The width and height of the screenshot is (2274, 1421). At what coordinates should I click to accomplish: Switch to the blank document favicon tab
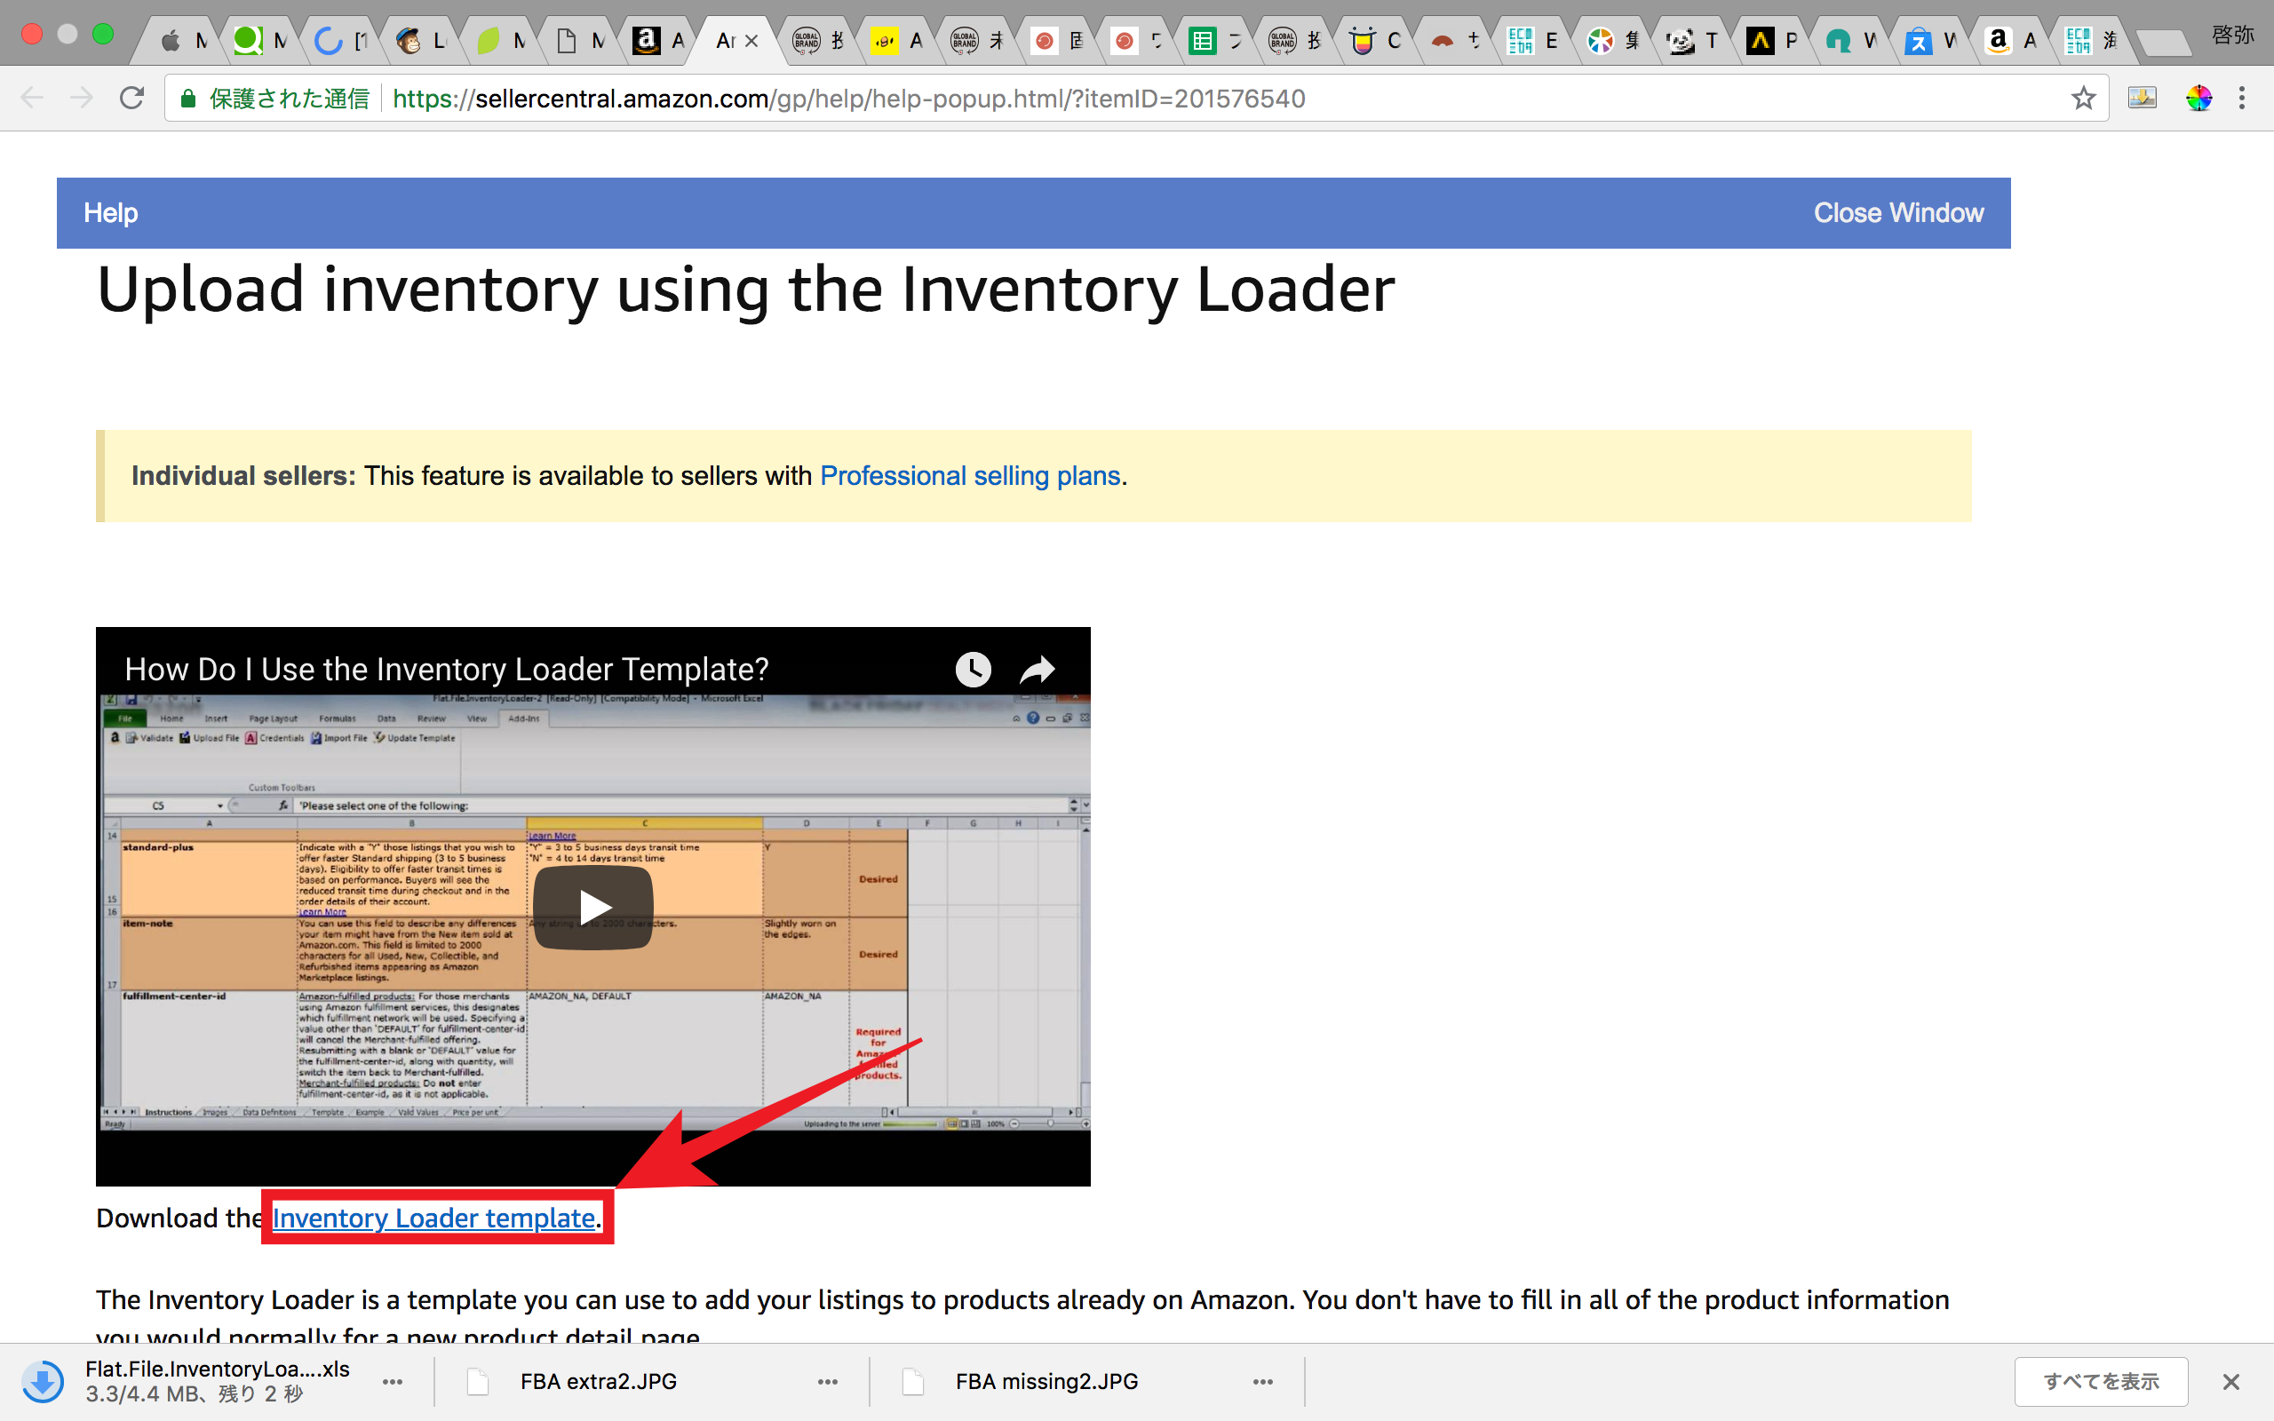coord(567,41)
